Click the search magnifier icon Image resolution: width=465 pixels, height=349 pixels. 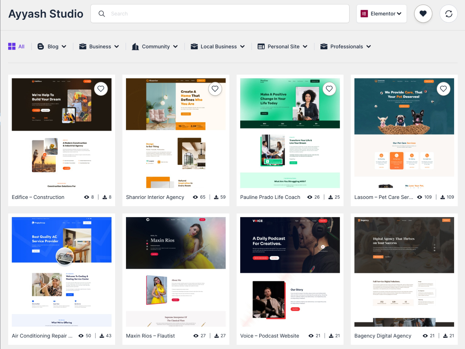tap(102, 14)
